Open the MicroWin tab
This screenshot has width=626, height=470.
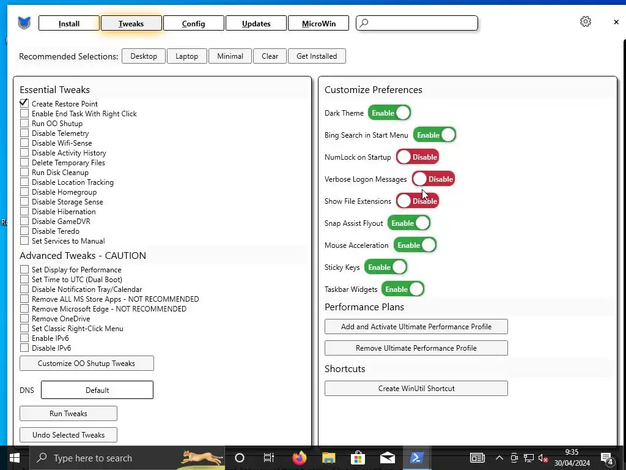pyautogui.click(x=318, y=23)
